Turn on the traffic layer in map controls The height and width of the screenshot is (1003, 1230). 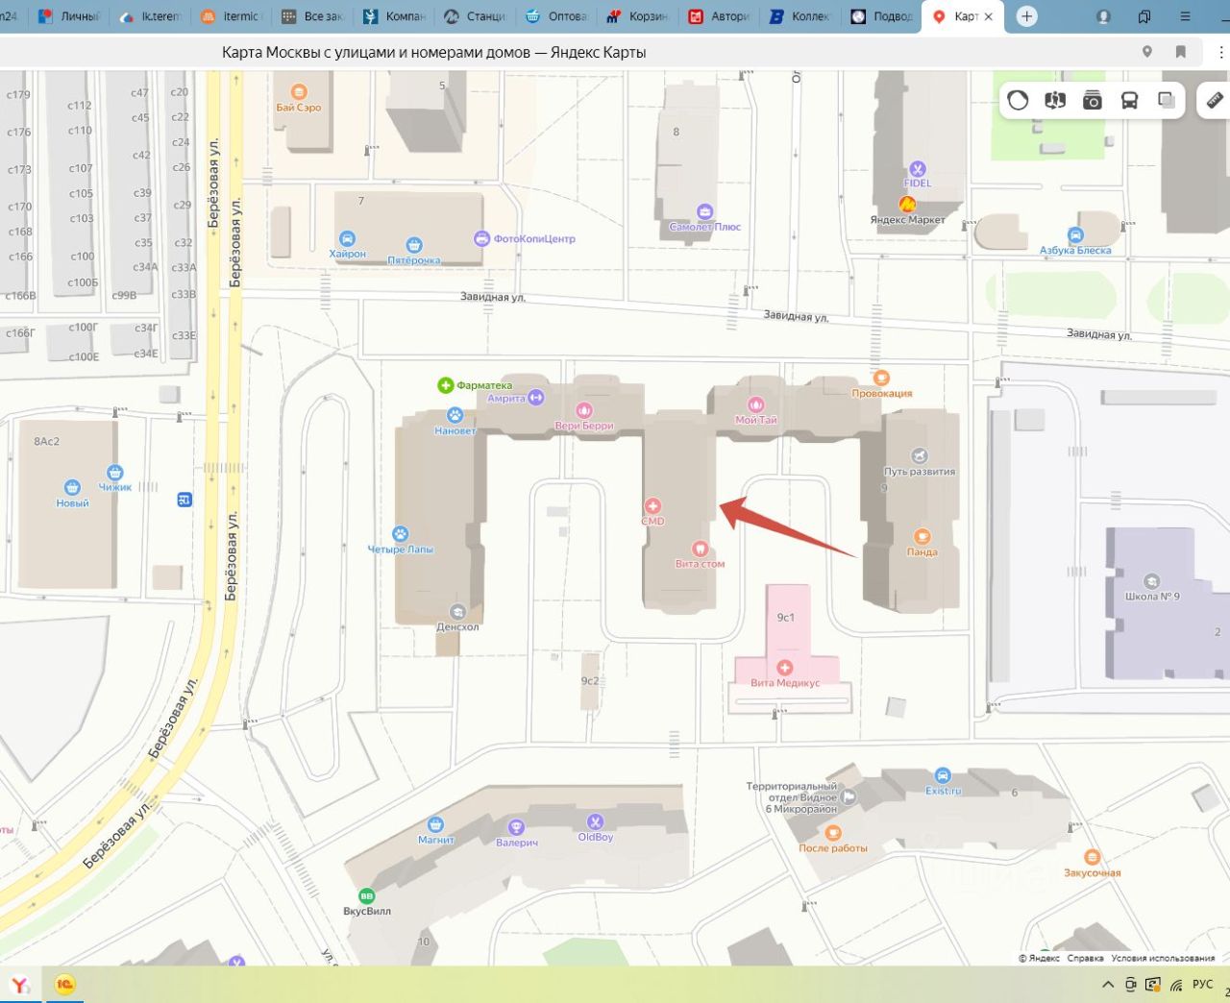pos(1018,100)
